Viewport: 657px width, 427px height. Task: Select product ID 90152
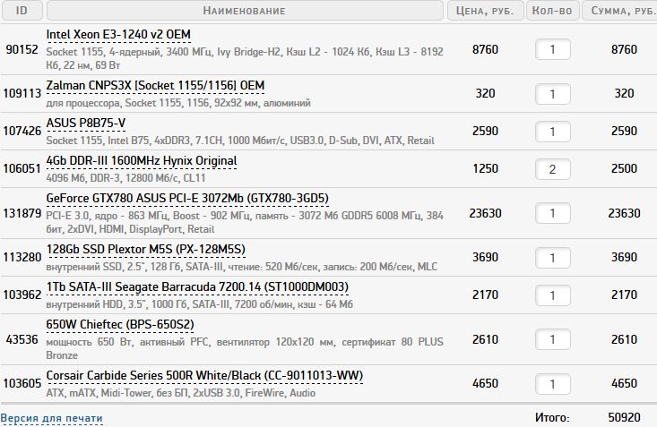click(22, 49)
